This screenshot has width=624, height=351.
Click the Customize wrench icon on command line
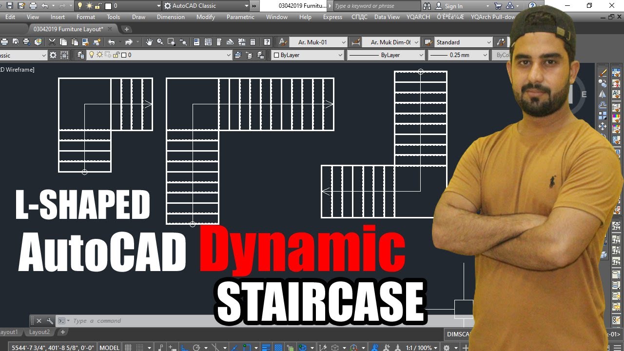tap(50, 321)
